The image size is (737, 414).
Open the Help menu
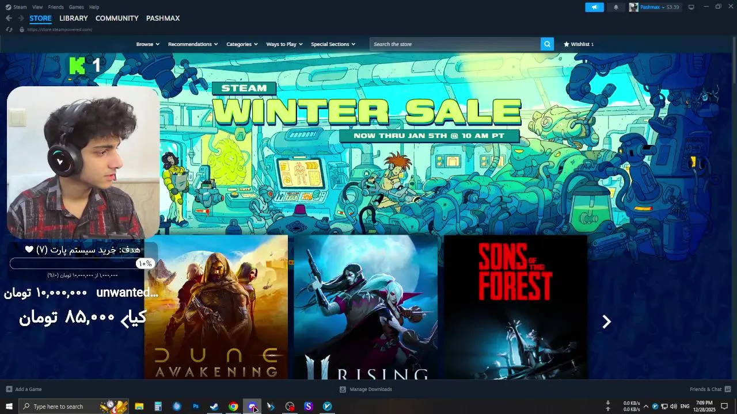click(94, 7)
